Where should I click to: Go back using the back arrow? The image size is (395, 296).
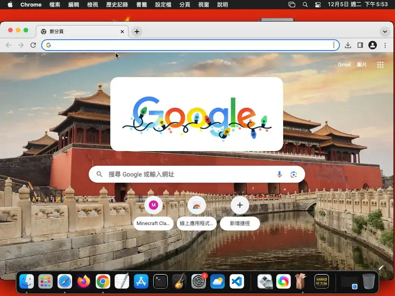(8, 45)
